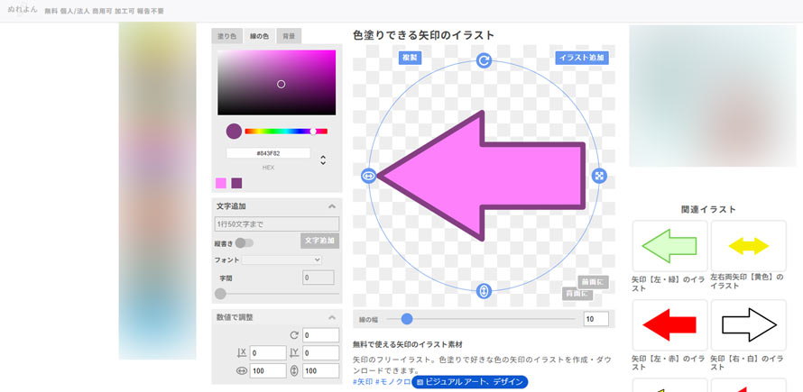This screenshot has width=803, height=392.
Task: Toggle the 縦書き vertical writing switch
Action: coord(245,243)
